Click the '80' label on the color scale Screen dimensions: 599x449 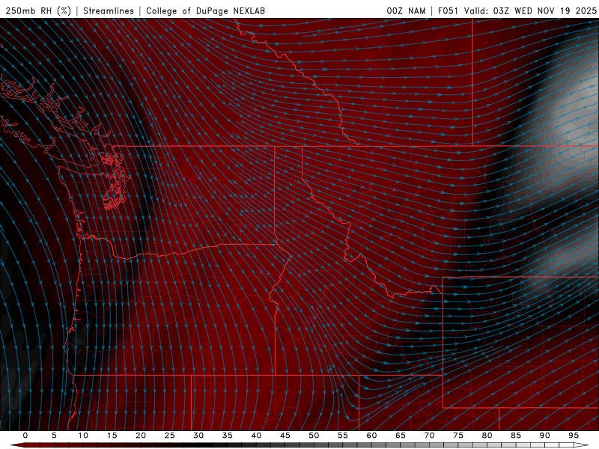click(487, 436)
